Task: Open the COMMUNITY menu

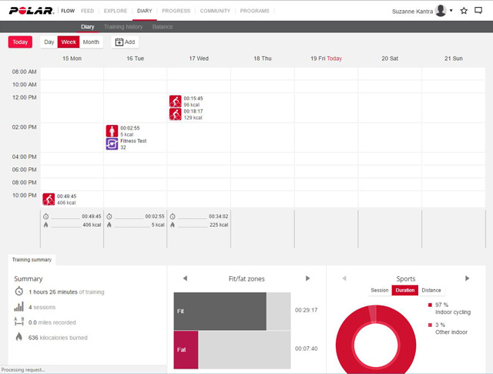Action: (x=215, y=11)
